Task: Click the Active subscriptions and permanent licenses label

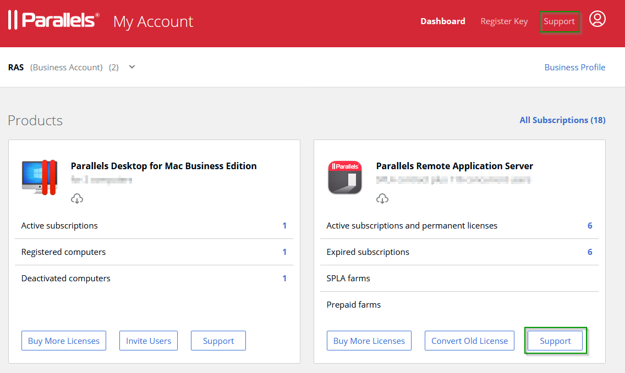Action: coord(412,226)
